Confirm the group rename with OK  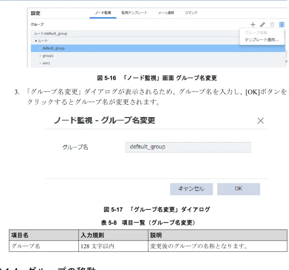(238, 189)
